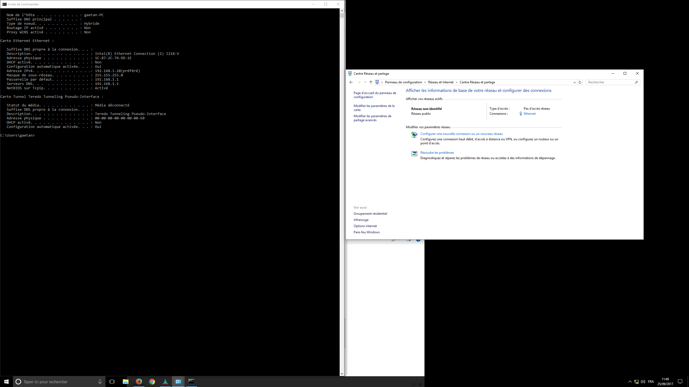Viewport: 689px width, 387px height.
Task: Go back using the navigation arrow
Action: (x=351, y=82)
